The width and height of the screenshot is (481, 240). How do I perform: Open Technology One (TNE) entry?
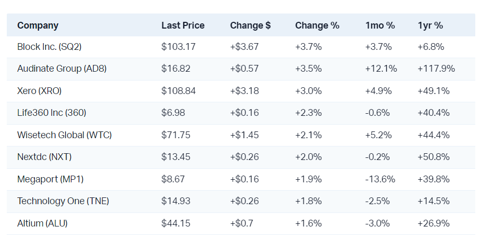click(63, 201)
